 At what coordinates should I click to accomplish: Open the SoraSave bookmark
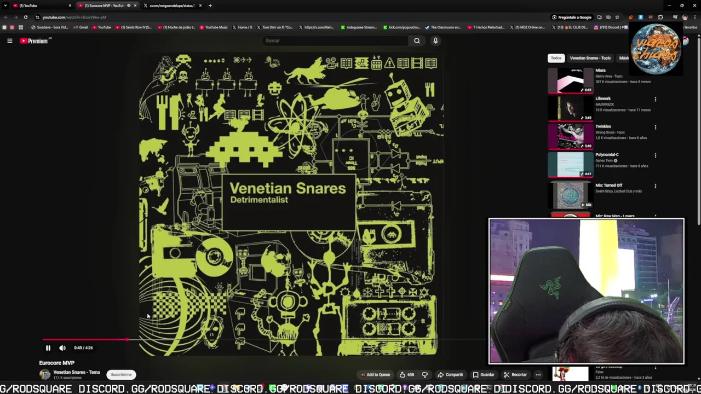[x=50, y=27]
